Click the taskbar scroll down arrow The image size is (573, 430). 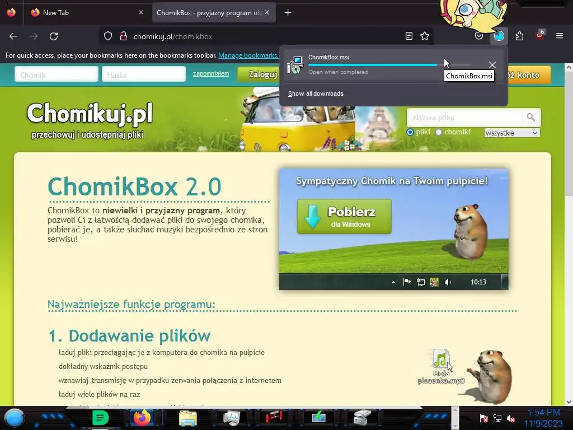coord(455,425)
